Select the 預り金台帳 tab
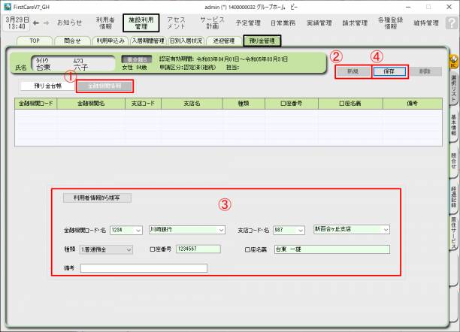Image resolution: width=460 pixels, height=332 pixels. (48, 86)
